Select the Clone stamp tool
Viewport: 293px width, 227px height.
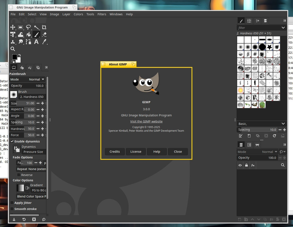click(x=13, y=42)
